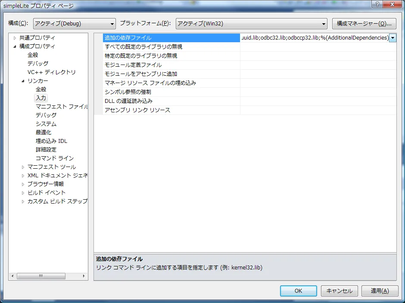The width and height of the screenshot is (405, 303).
Task: Open the dropdown arrow for 追加の依存ファイル value
Action: pos(393,38)
